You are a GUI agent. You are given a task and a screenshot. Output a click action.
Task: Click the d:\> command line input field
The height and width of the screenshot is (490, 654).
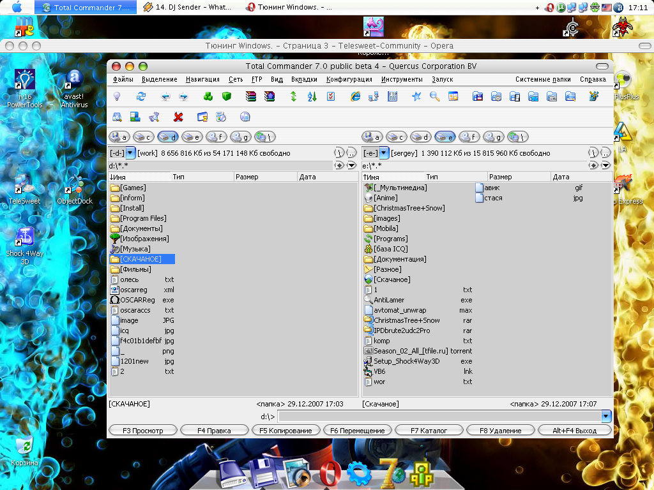tap(439, 417)
